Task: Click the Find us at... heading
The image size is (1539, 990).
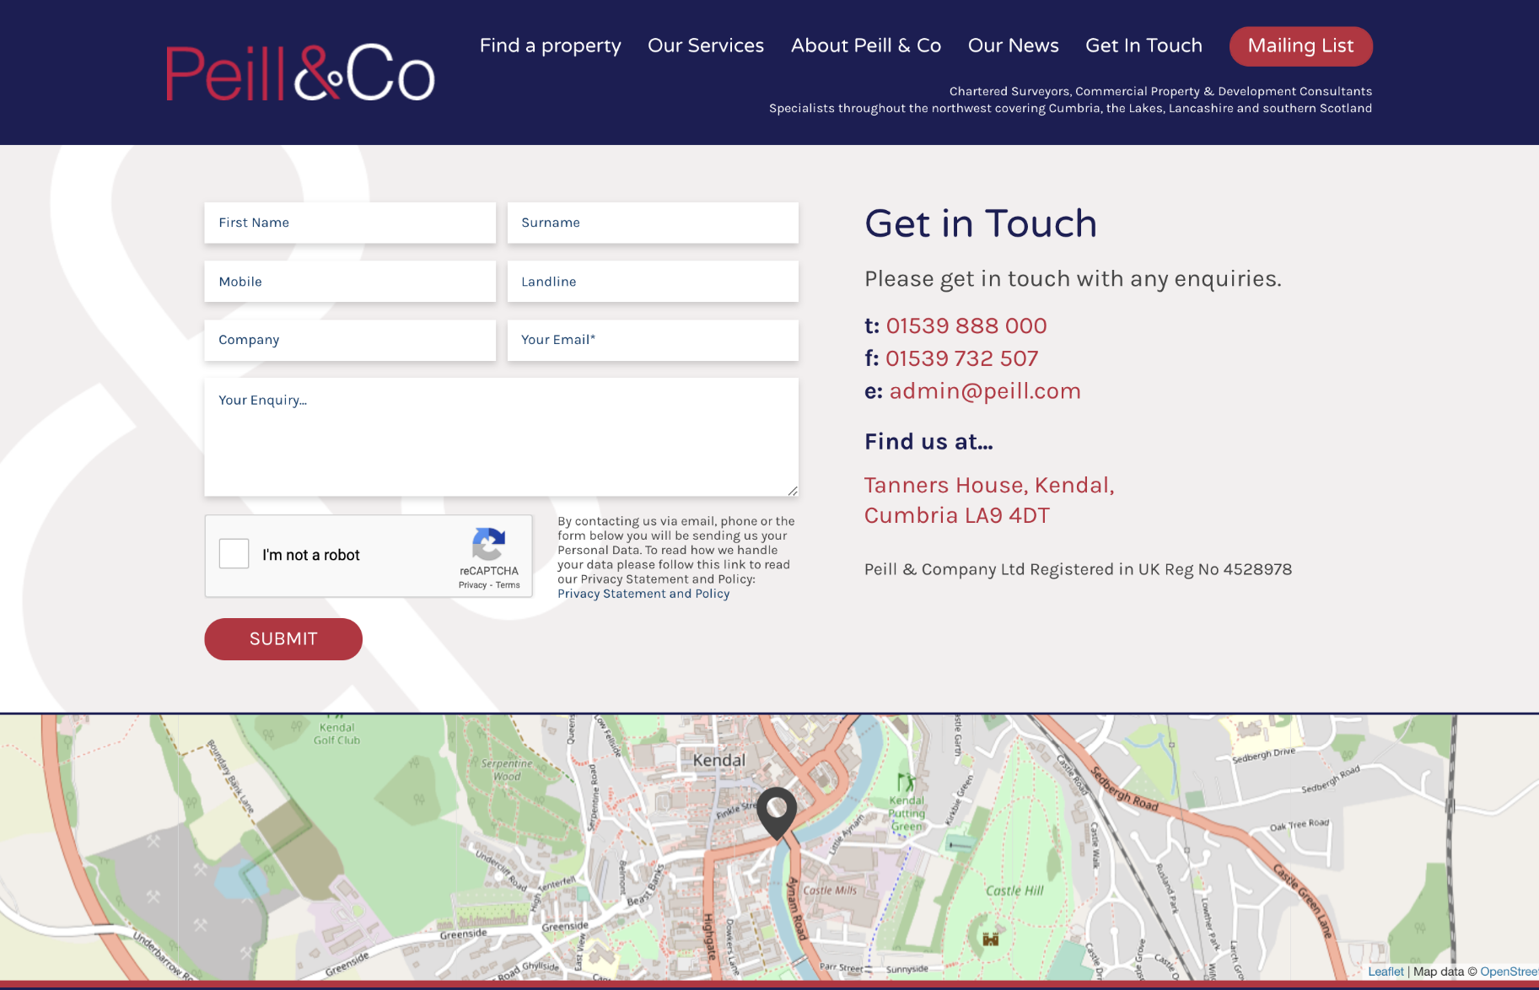Action: coord(928,442)
